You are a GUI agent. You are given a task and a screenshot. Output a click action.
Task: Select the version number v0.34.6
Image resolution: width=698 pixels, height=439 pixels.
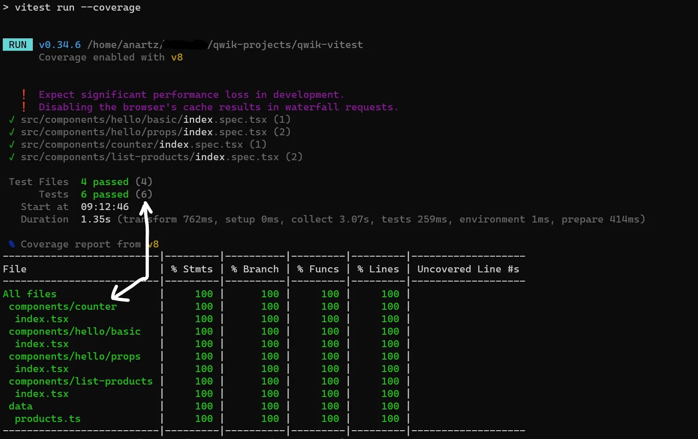60,45
